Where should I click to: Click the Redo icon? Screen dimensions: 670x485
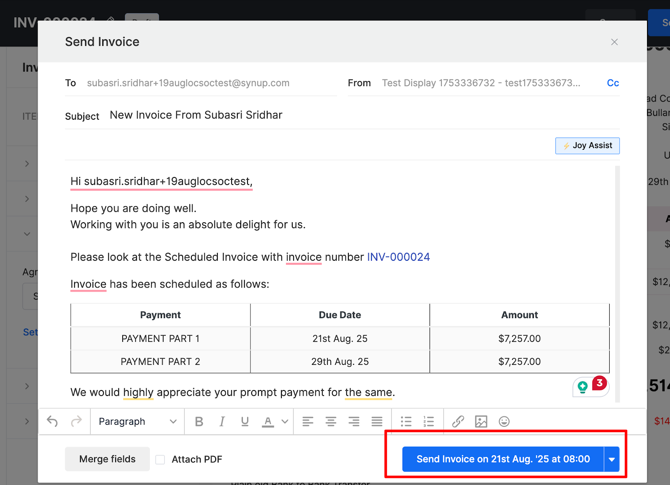pos(77,421)
